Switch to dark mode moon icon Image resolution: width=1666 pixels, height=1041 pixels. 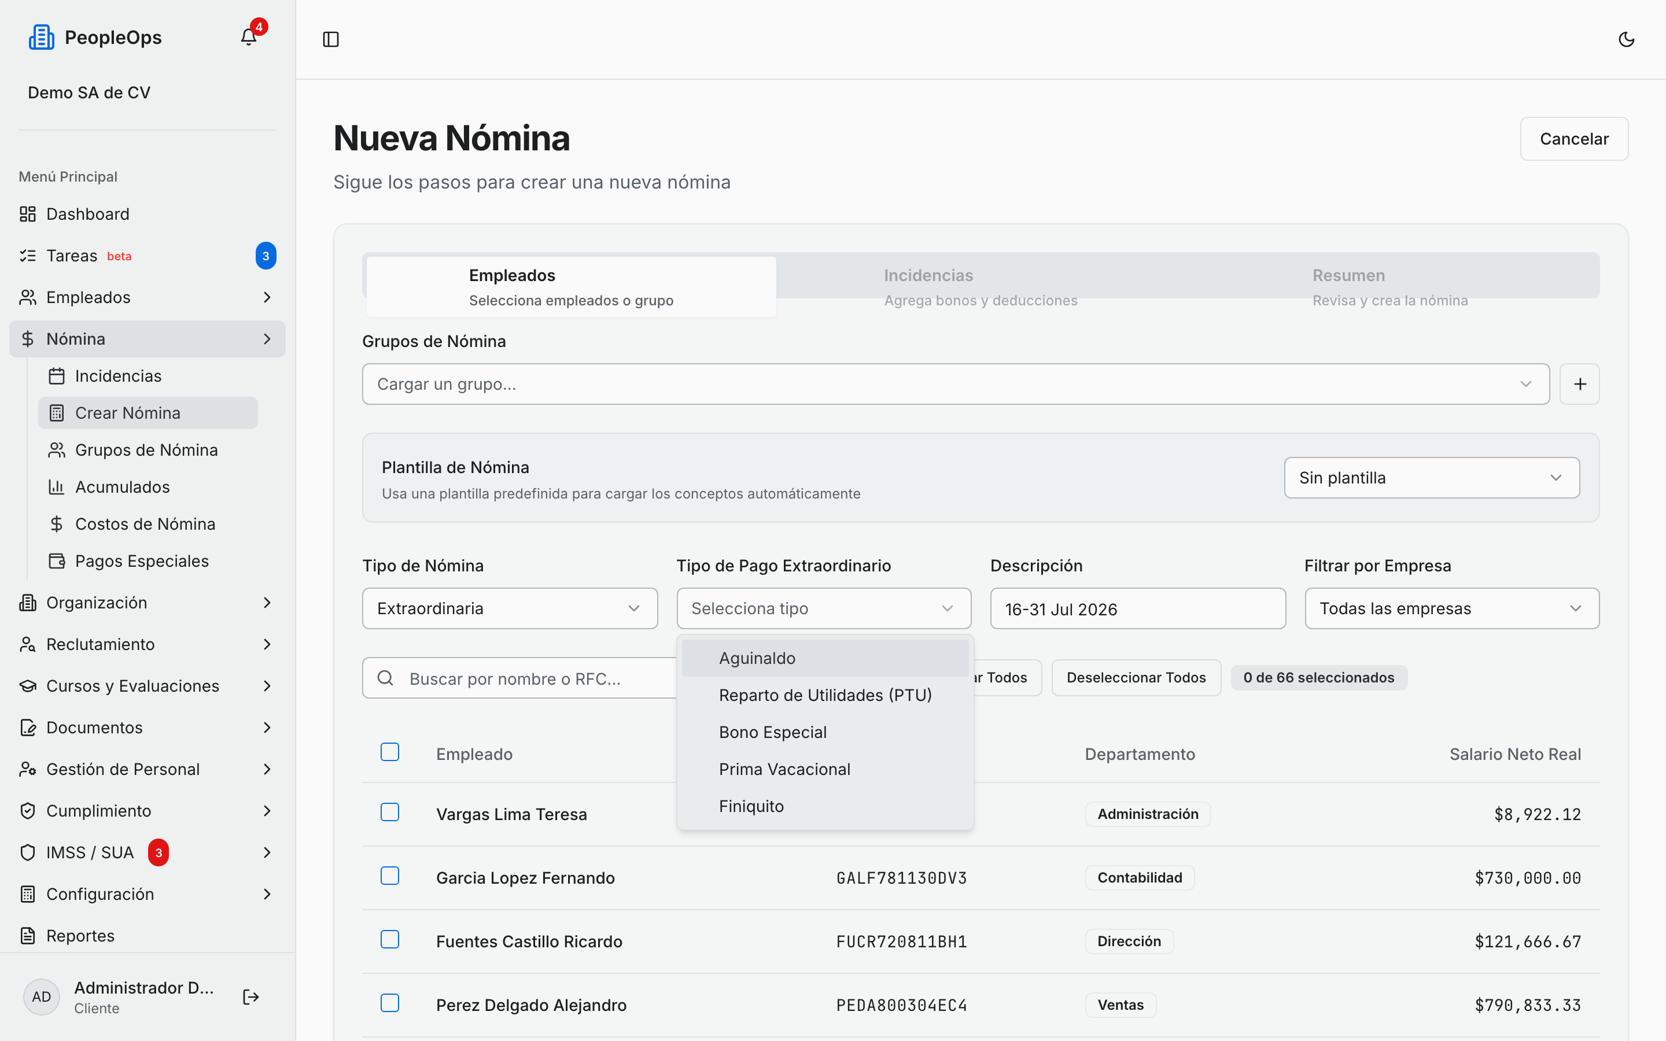pyautogui.click(x=1626, y=39)
